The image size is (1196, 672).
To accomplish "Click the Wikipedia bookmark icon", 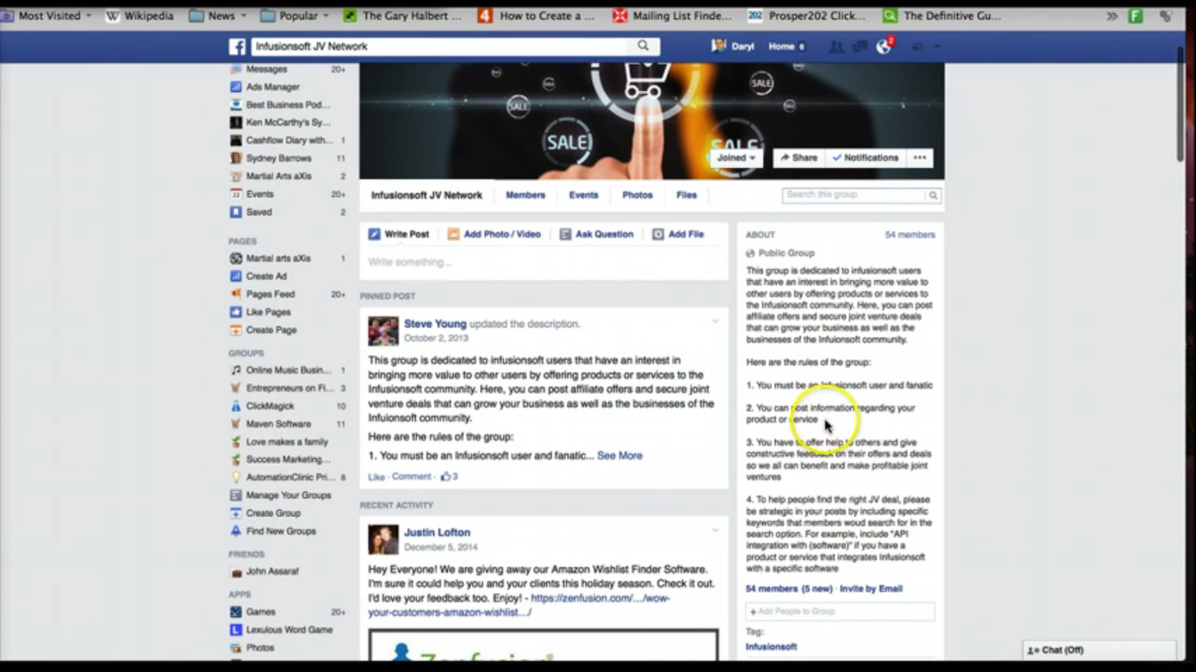I will pyautogui.click(x=112, y=16).
